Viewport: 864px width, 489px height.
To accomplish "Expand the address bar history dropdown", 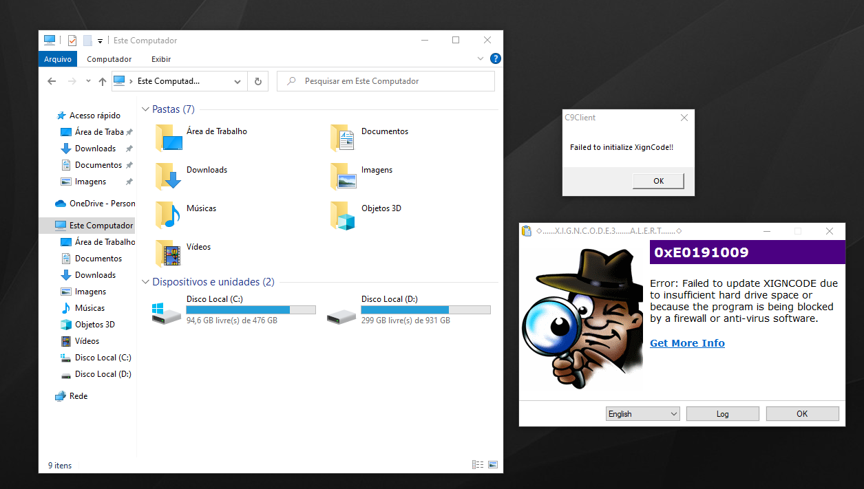I will click(238, 81).
